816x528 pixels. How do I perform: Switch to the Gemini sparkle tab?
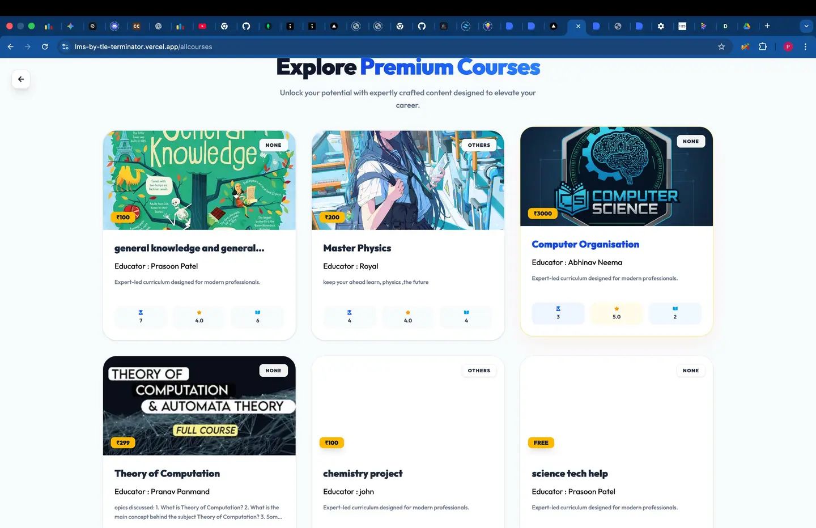[70, 26]
